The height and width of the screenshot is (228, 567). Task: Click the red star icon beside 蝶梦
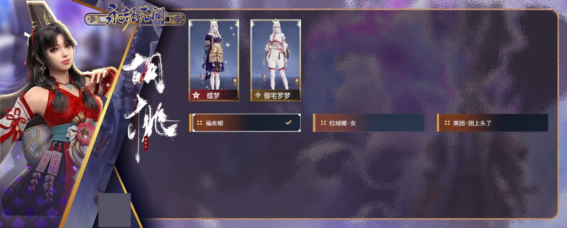tap(196, 95)
